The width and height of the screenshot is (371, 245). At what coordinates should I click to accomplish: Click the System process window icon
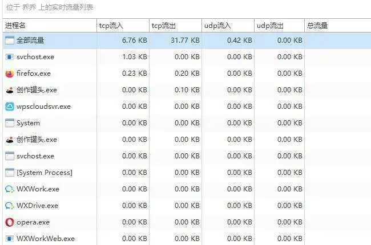click(x=9, y=123)
